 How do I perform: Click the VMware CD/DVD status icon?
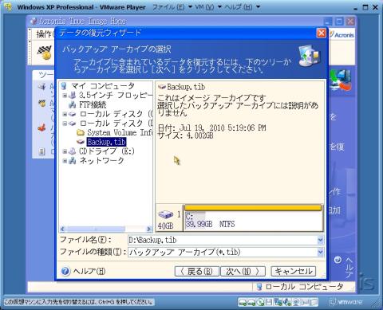click(261, 302)
